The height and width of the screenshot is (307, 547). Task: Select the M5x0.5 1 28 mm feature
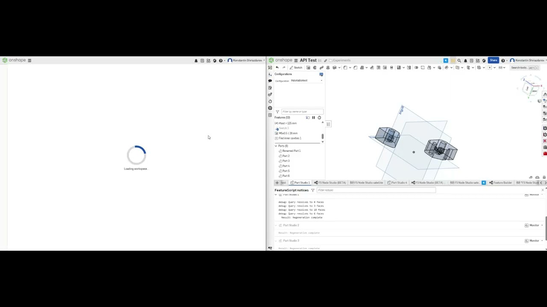click(x=286, y=133)
